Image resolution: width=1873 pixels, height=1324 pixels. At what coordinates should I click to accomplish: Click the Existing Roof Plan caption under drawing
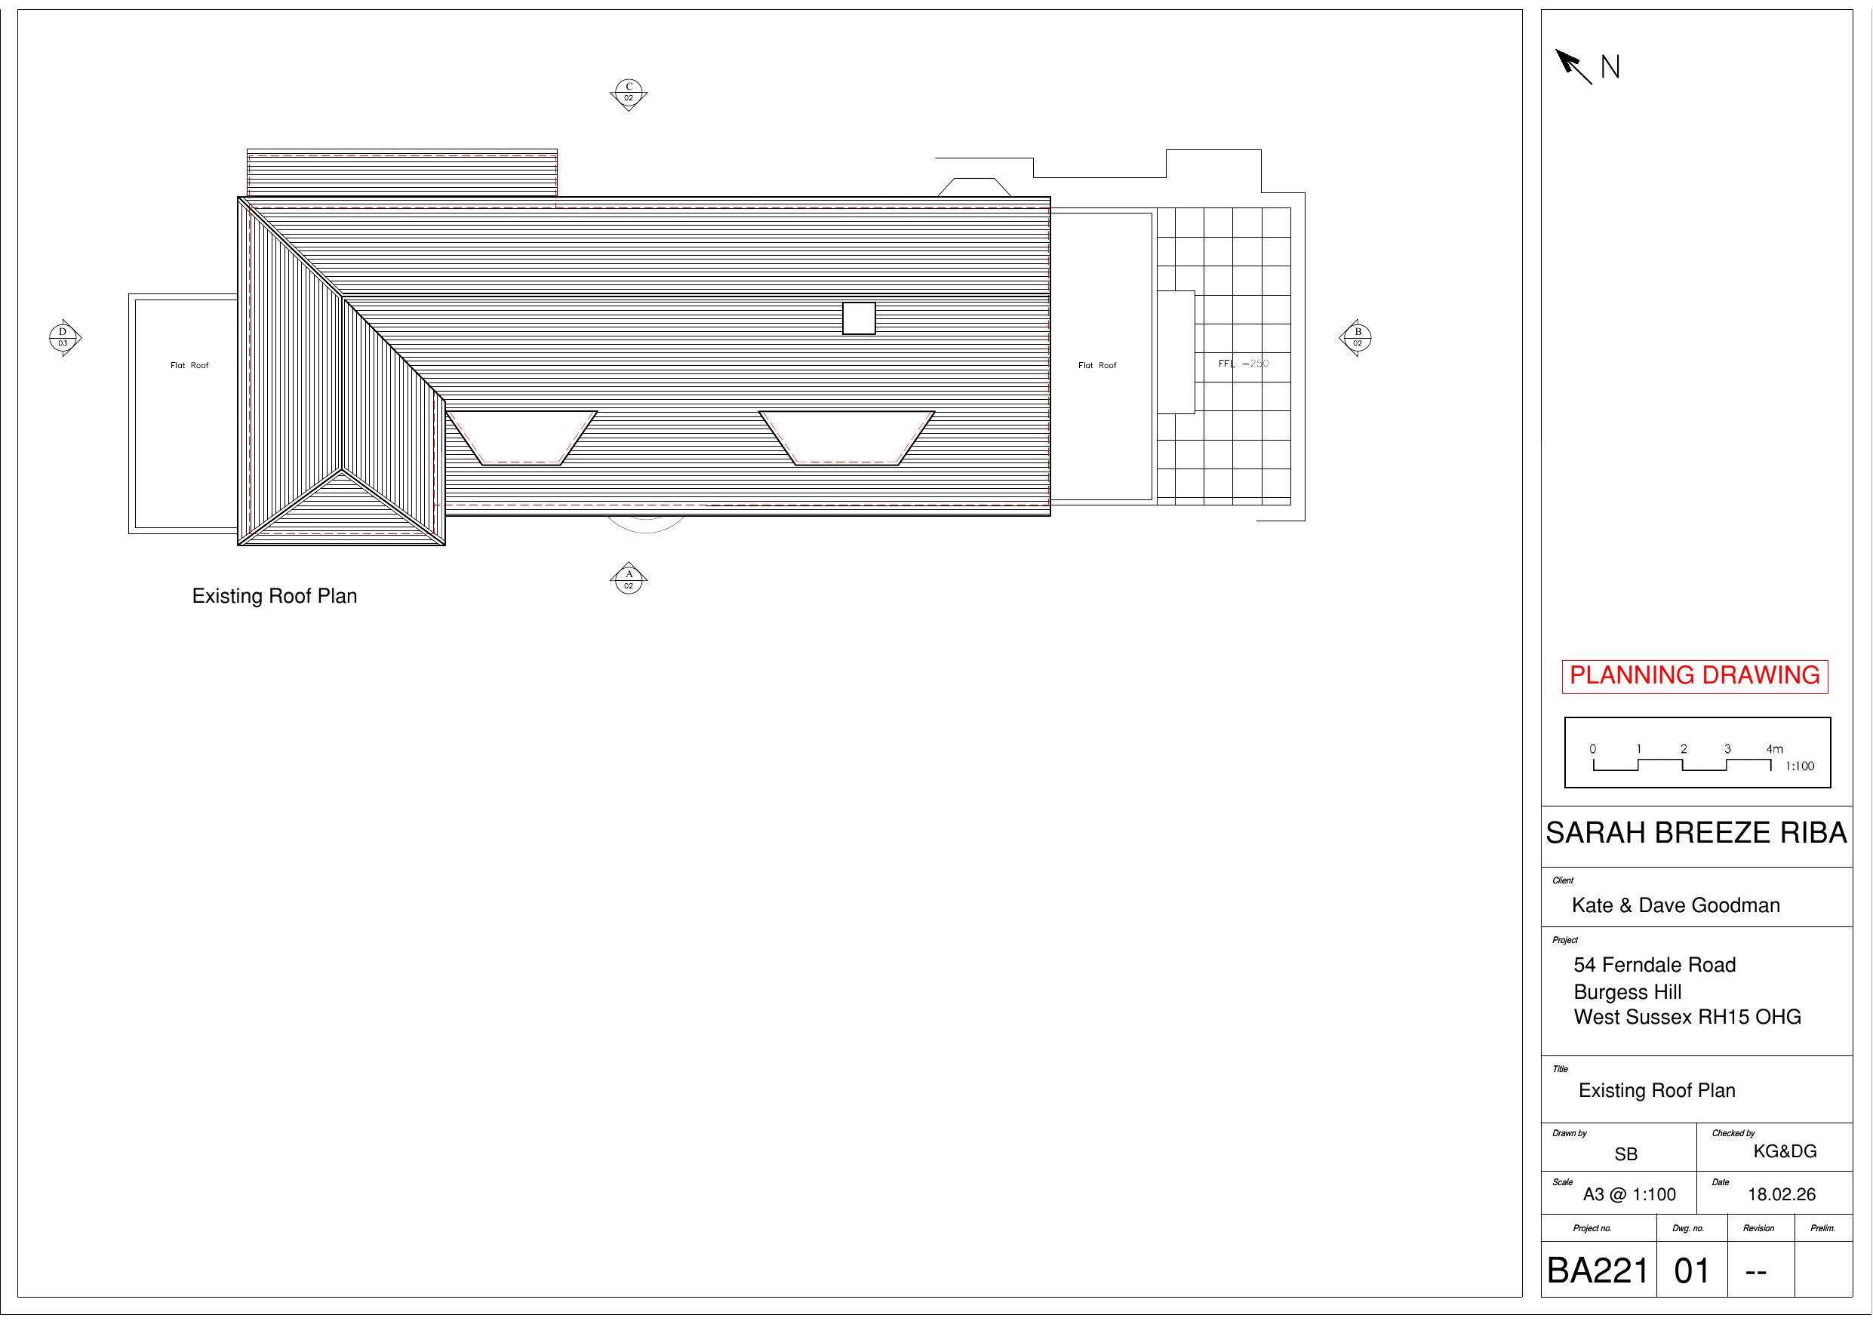coord(274,595)
